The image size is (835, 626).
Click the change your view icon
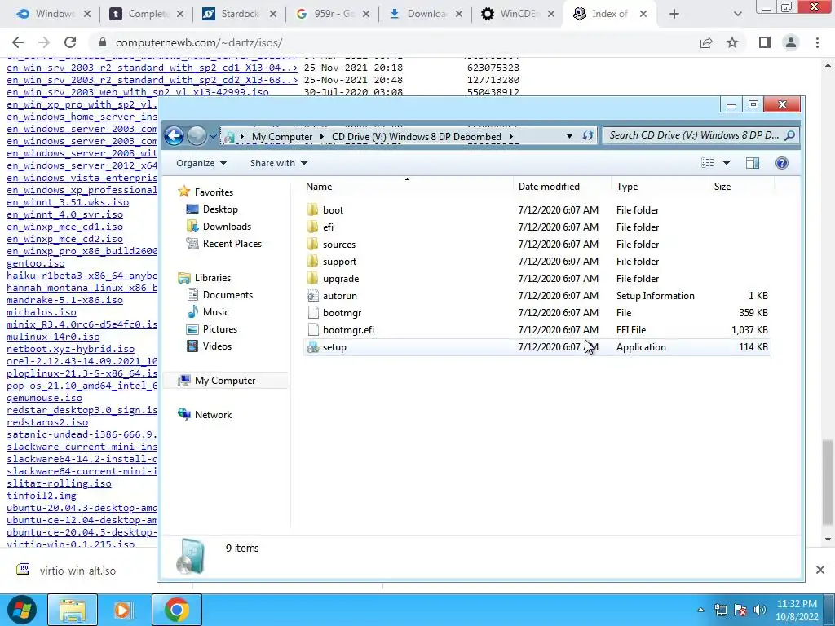[x=707, y=163]
